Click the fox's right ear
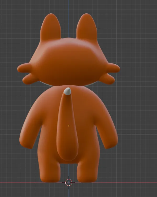 coord(87,27)
